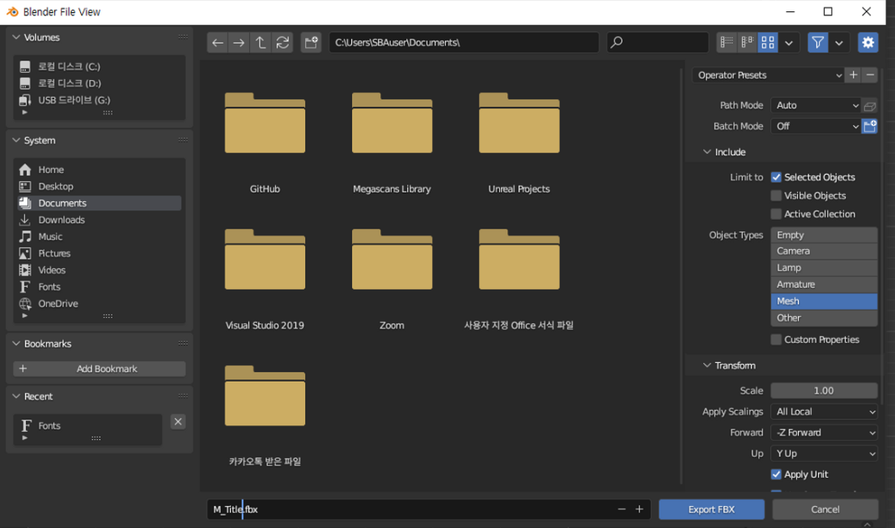The image size is (895, 528).
Task: Select Other object type
Action: point(825,318)
